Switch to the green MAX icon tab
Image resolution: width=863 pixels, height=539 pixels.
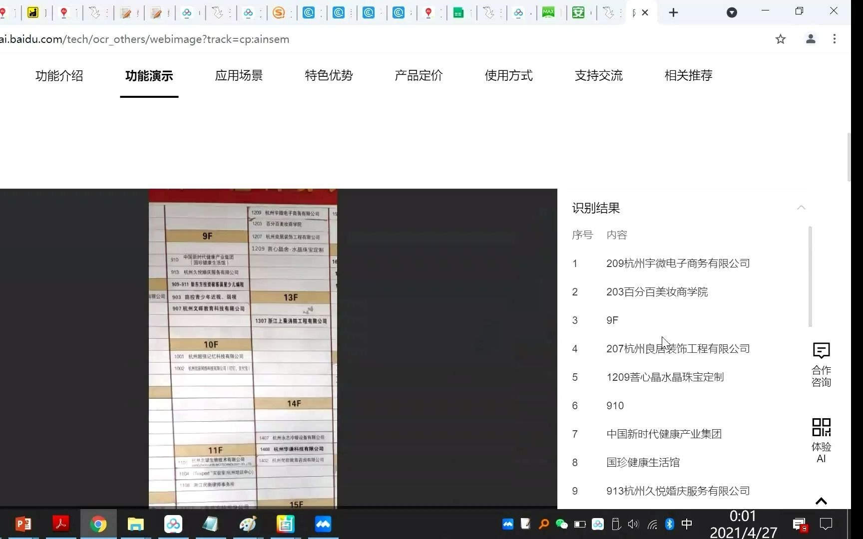pos(548,12)
